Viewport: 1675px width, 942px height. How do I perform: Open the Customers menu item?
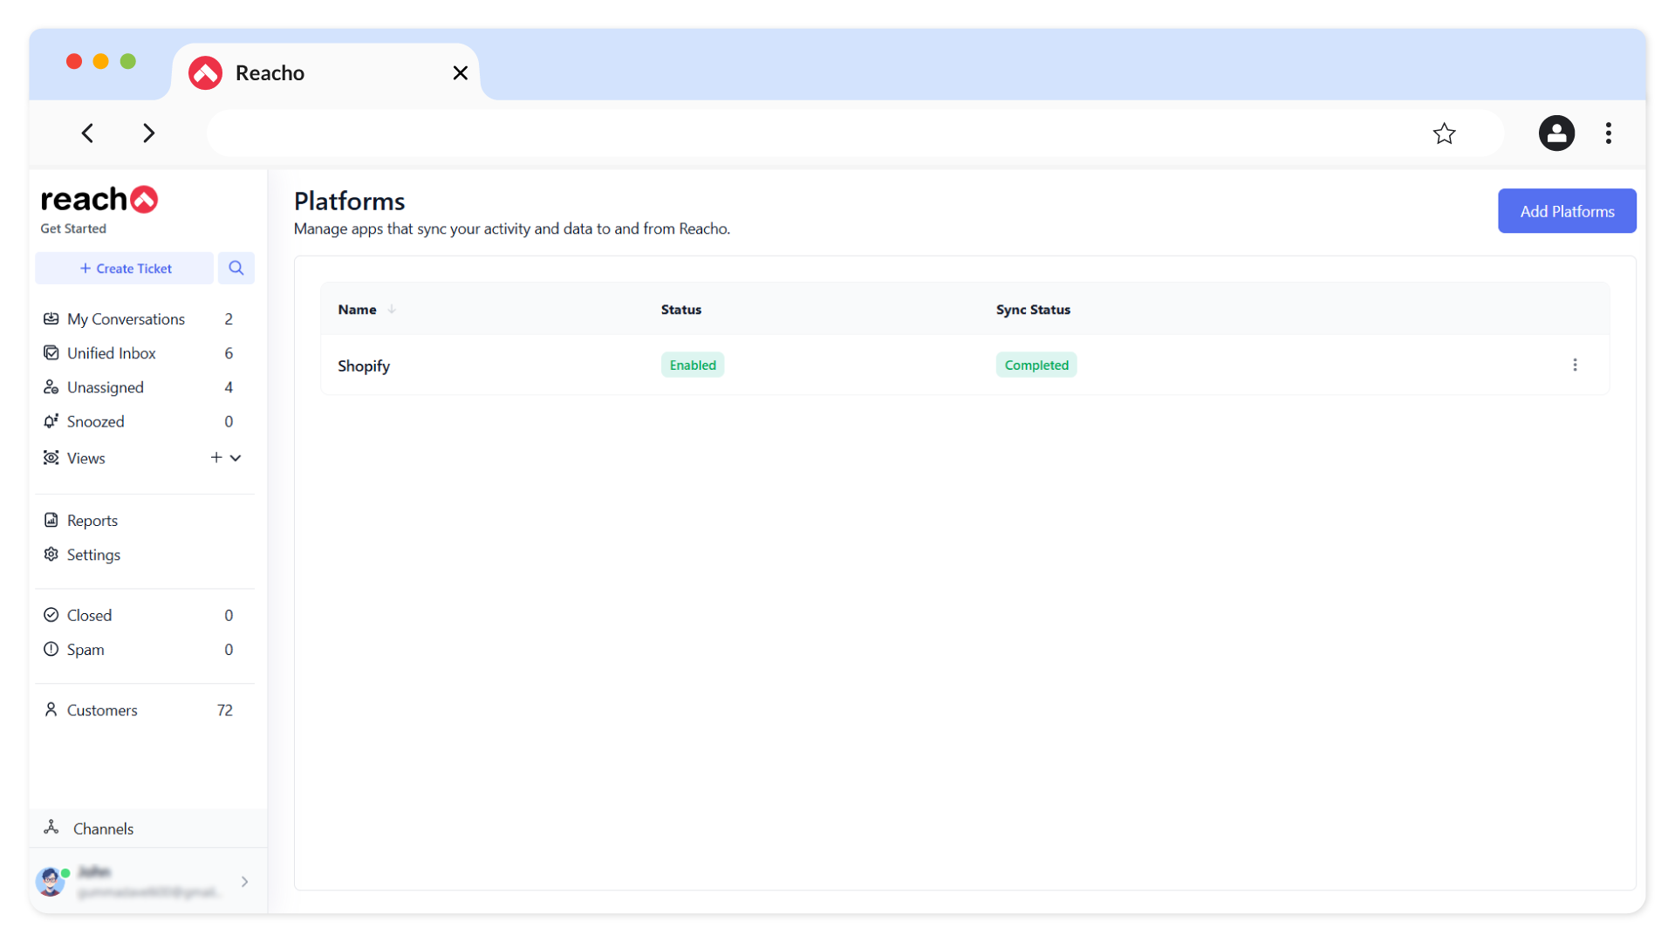tap(102, 710)
